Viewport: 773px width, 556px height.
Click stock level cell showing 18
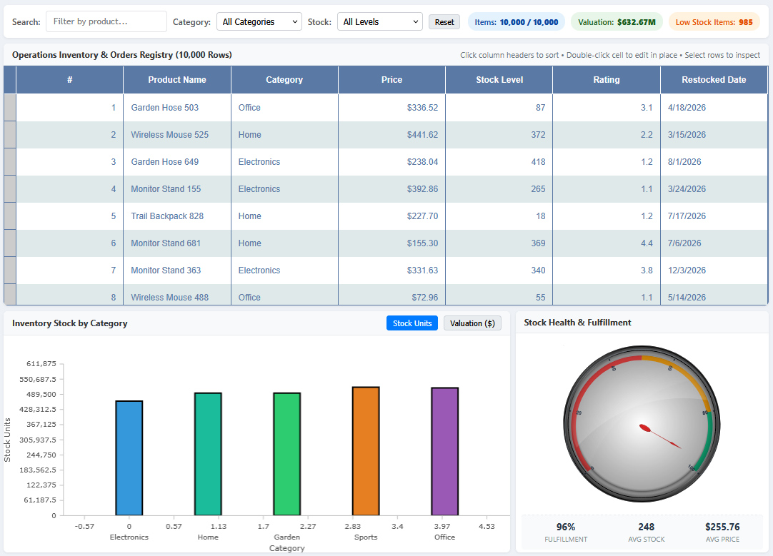[x=499, y=216]
